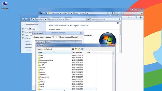Select the catroot2 folder
This screenshot has height=91, width=162.
tap(43, 75)
